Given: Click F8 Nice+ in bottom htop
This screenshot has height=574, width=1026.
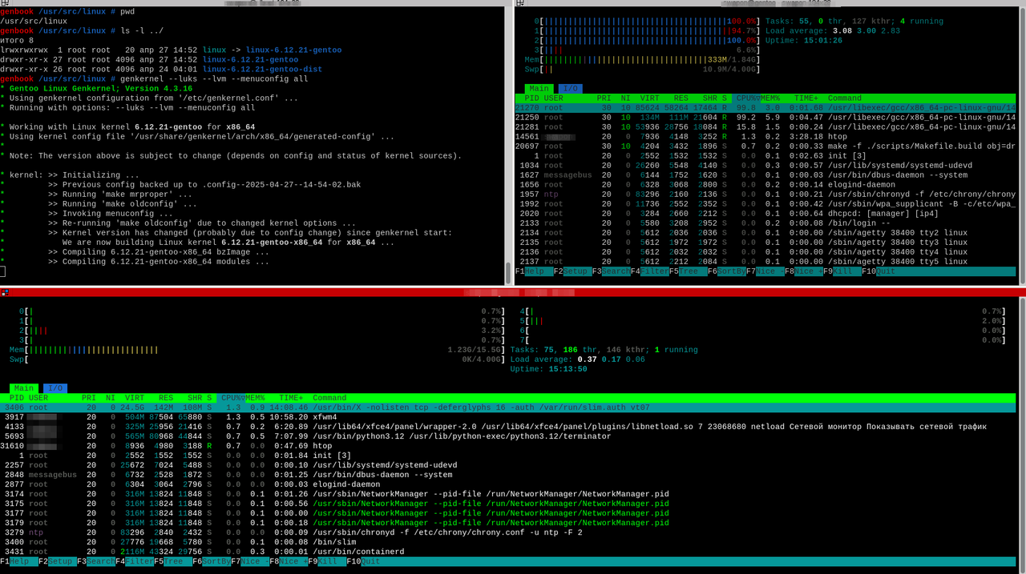Looking at the screenshot, I should tap(289, 561).
